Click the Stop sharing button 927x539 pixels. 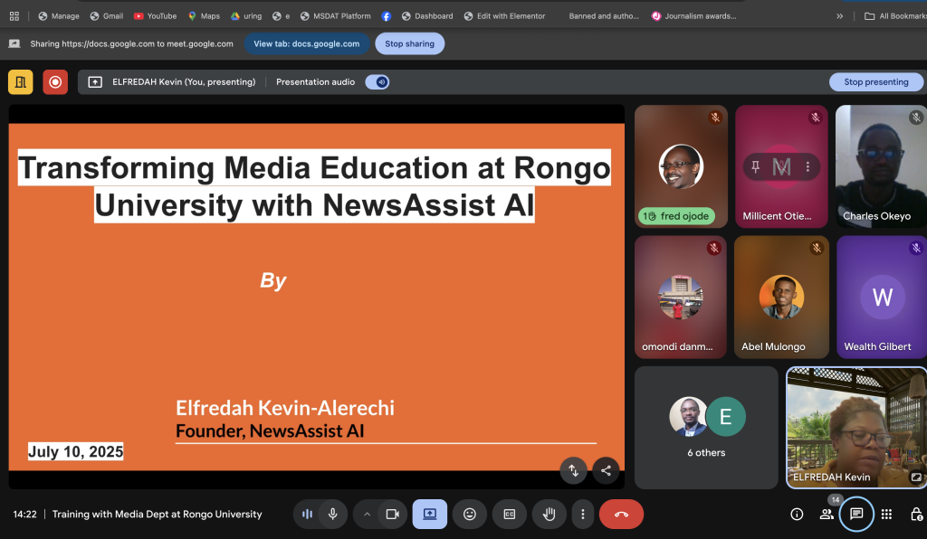pyautogui.click(x=410, y=43)
